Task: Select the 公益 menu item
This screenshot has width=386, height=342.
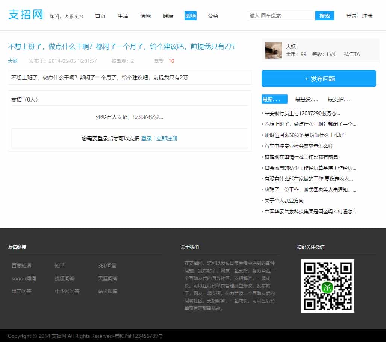Action: pos(213,16)
